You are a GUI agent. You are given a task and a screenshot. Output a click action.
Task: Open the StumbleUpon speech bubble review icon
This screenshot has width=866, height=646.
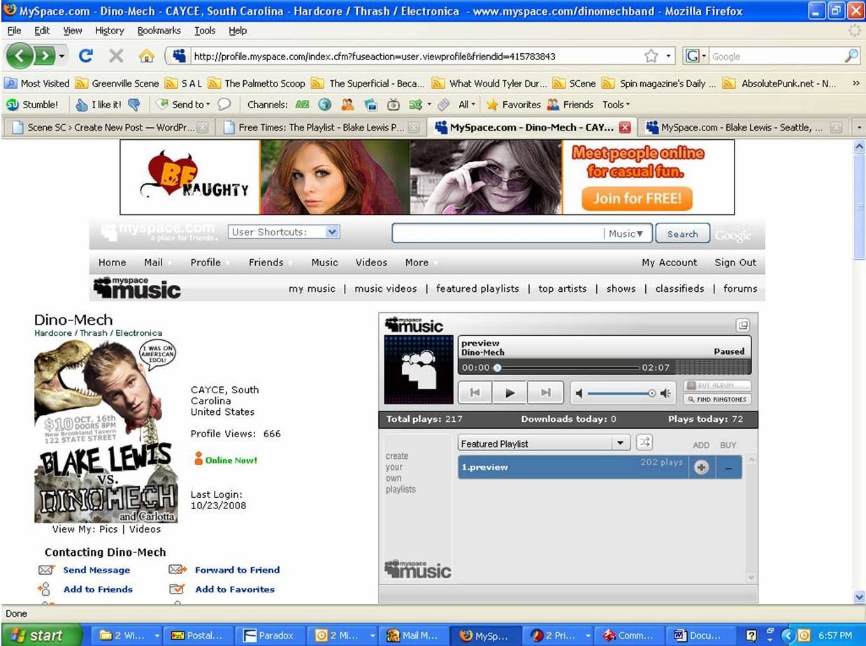[224, 105]
